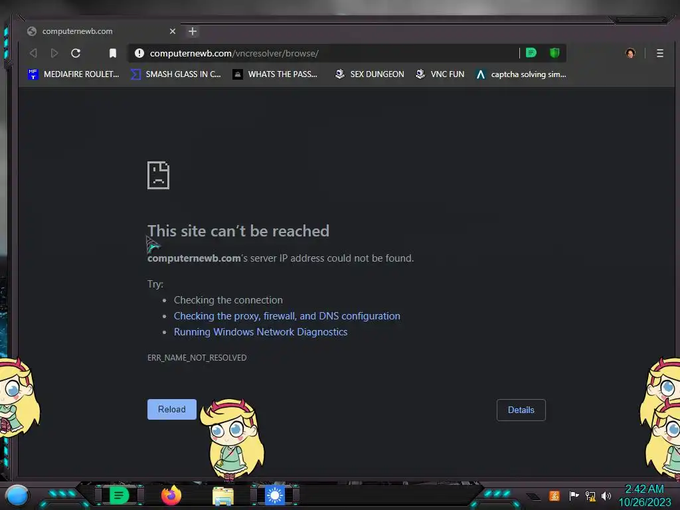Open the Start orb on the taskbar
680x510 pixels.
coord(17,495)
